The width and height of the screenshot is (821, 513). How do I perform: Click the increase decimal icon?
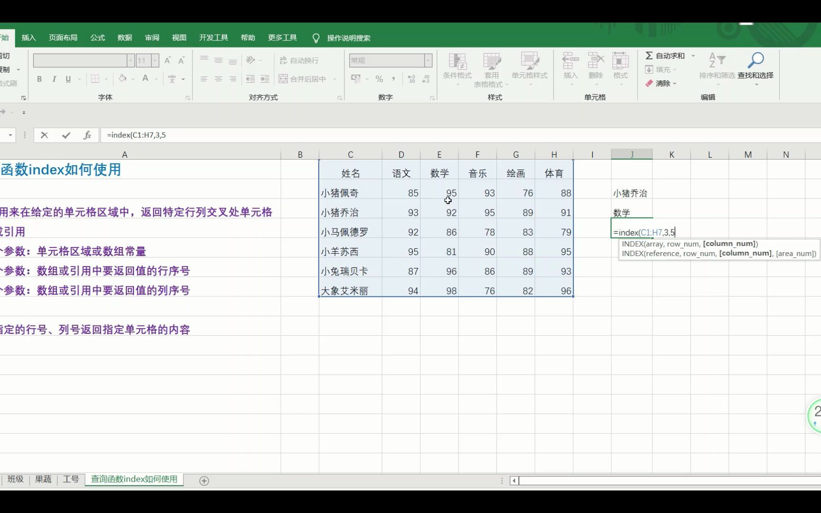[x=411, y=79]
